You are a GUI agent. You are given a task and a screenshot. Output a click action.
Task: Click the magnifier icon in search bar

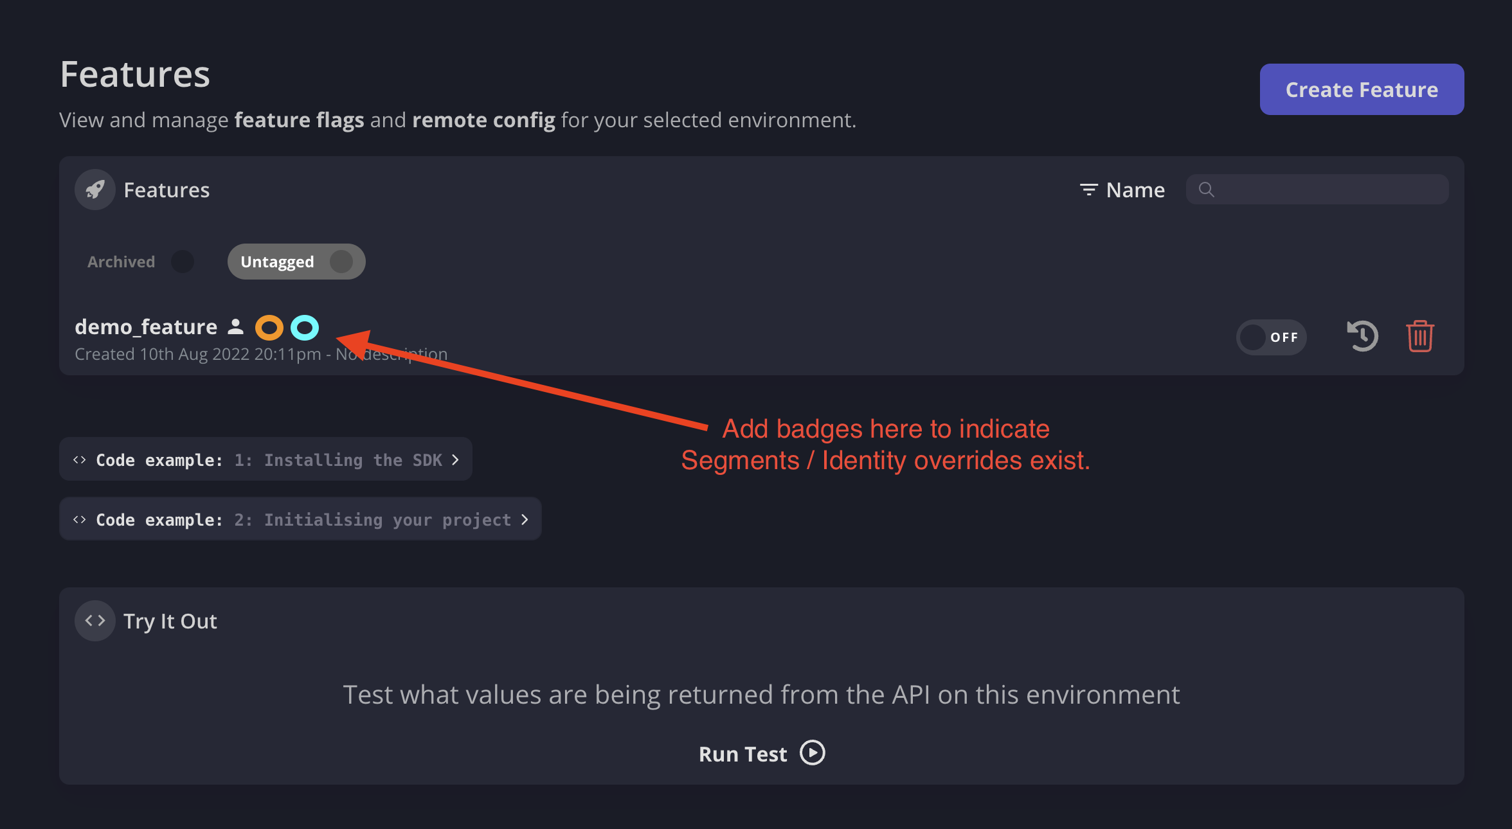[x=1206, y=189]
